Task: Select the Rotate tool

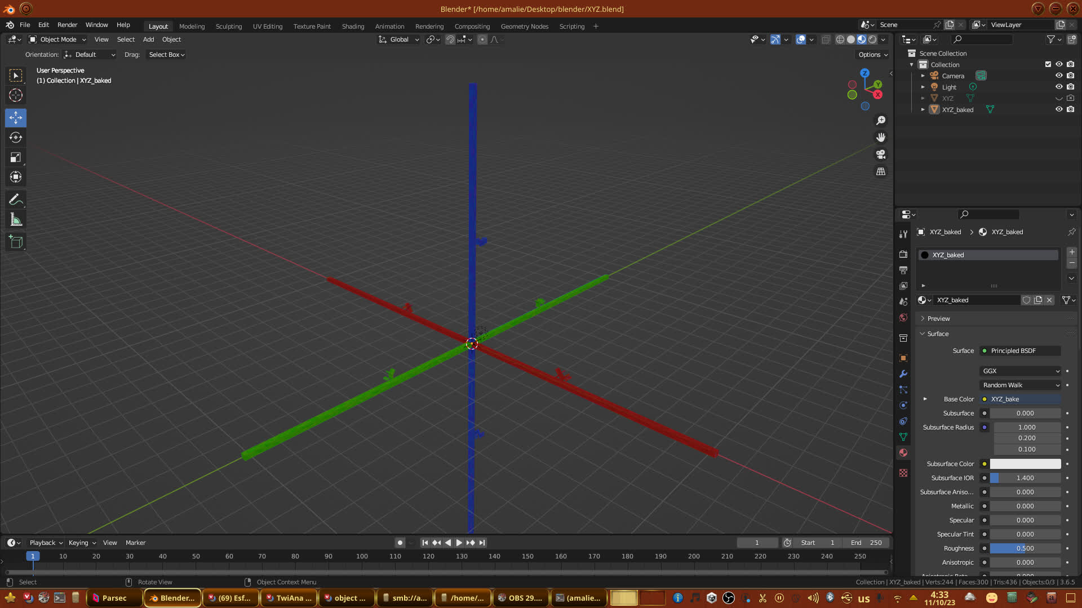Action: [x=16, y=137]
